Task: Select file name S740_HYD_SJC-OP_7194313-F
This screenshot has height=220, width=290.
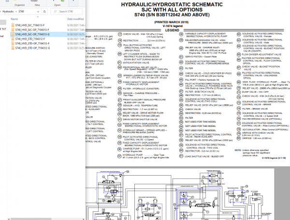Action: pyautogui.click(x=32, y=30)
